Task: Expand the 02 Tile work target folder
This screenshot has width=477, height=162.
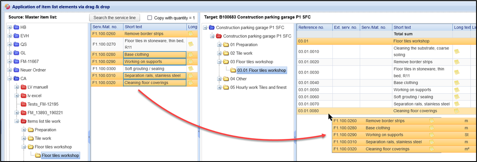Action: (219, 53)
